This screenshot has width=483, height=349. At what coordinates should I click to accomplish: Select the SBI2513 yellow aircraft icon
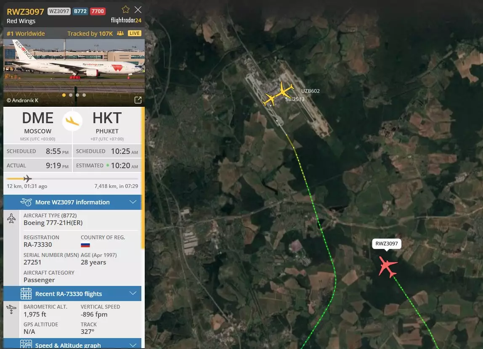pyautogui.click(x=269, y=100)
